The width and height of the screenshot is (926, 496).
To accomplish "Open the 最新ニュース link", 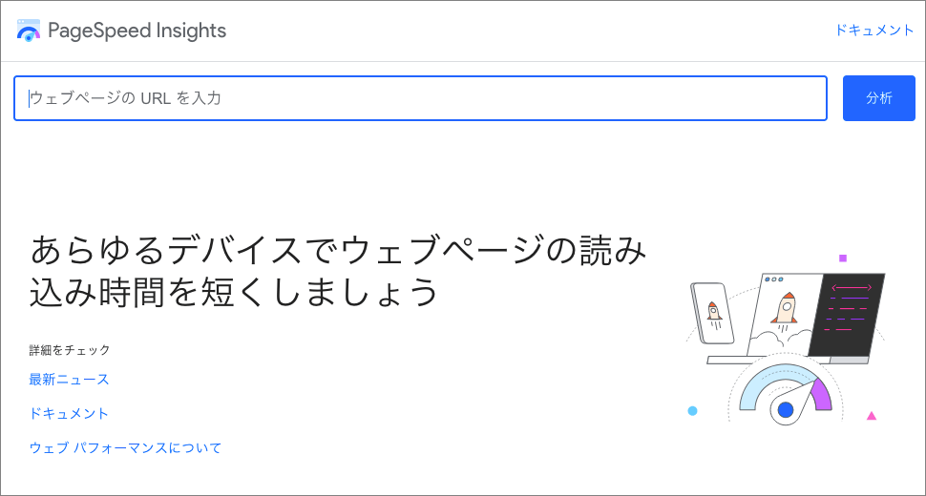I will pyautogui.click(x=69, y=380).
